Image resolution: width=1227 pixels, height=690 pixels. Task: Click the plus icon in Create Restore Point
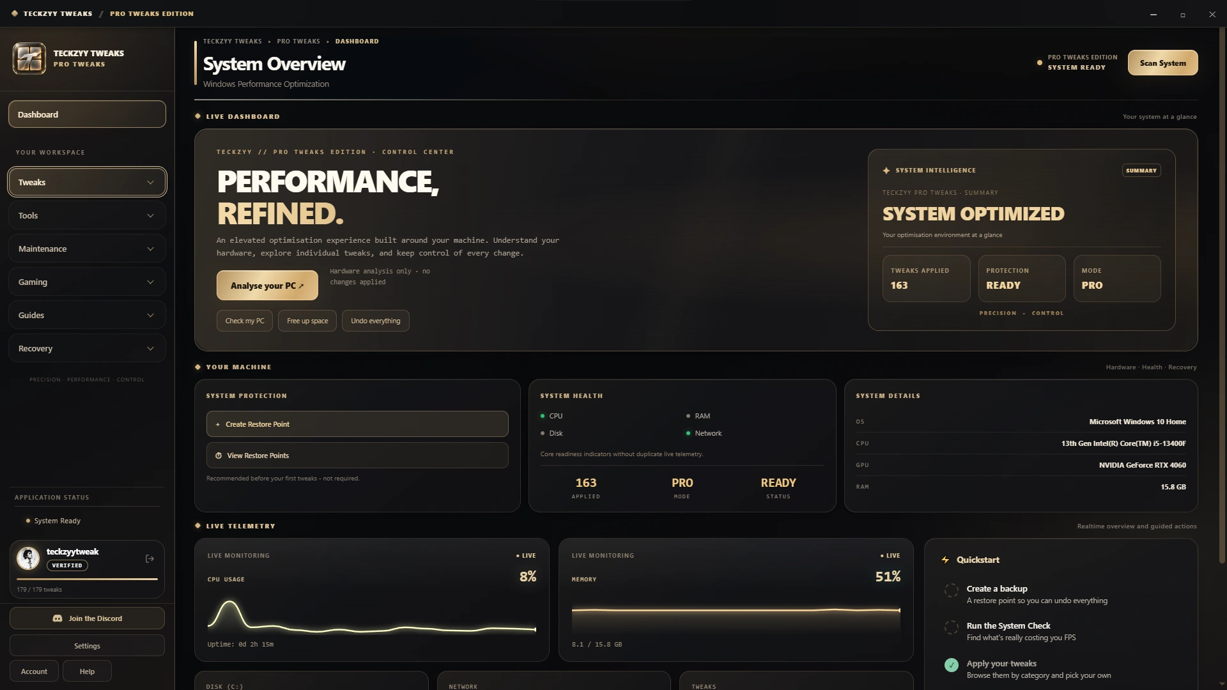(218, 425)
